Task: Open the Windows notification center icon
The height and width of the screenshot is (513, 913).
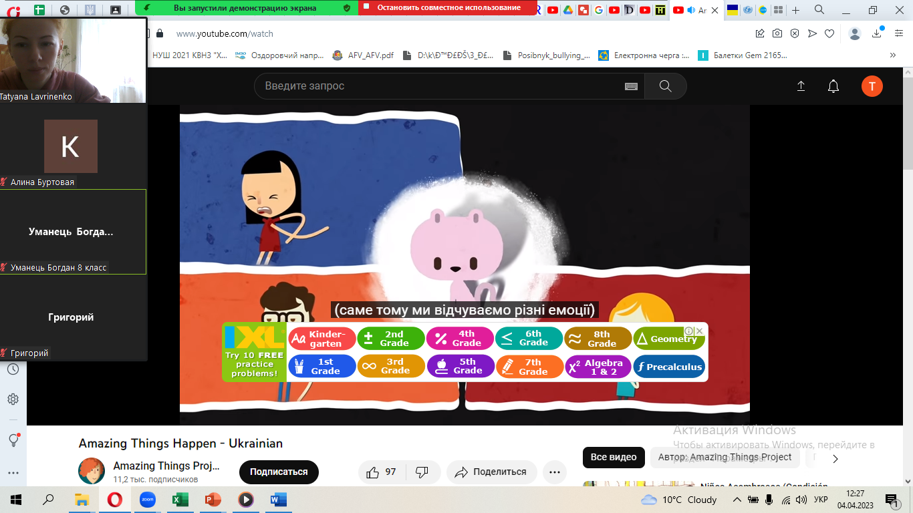Action: (891, 500)
